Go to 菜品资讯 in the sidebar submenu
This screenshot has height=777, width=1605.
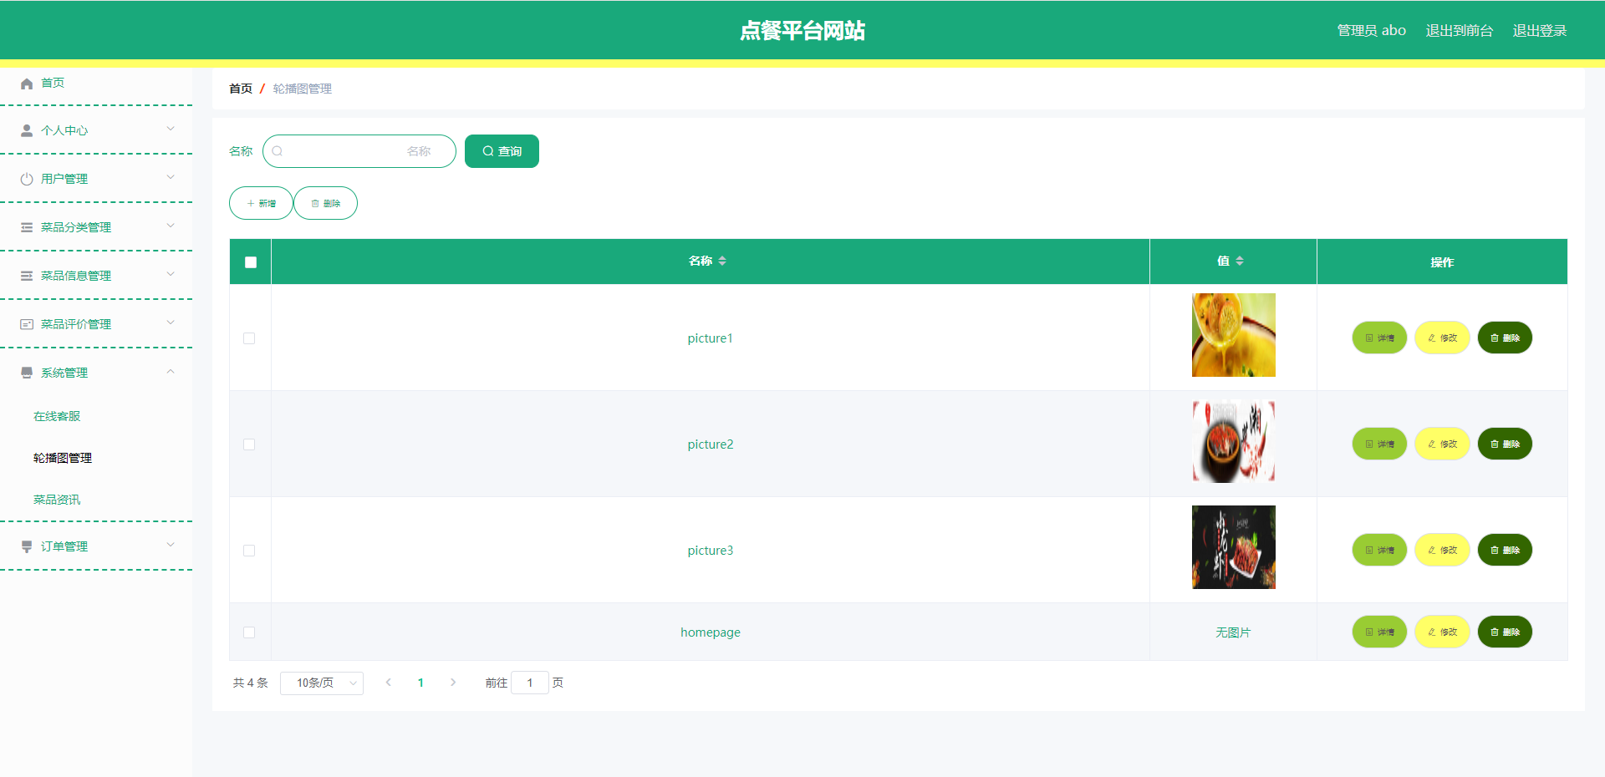tap(57, 500)
